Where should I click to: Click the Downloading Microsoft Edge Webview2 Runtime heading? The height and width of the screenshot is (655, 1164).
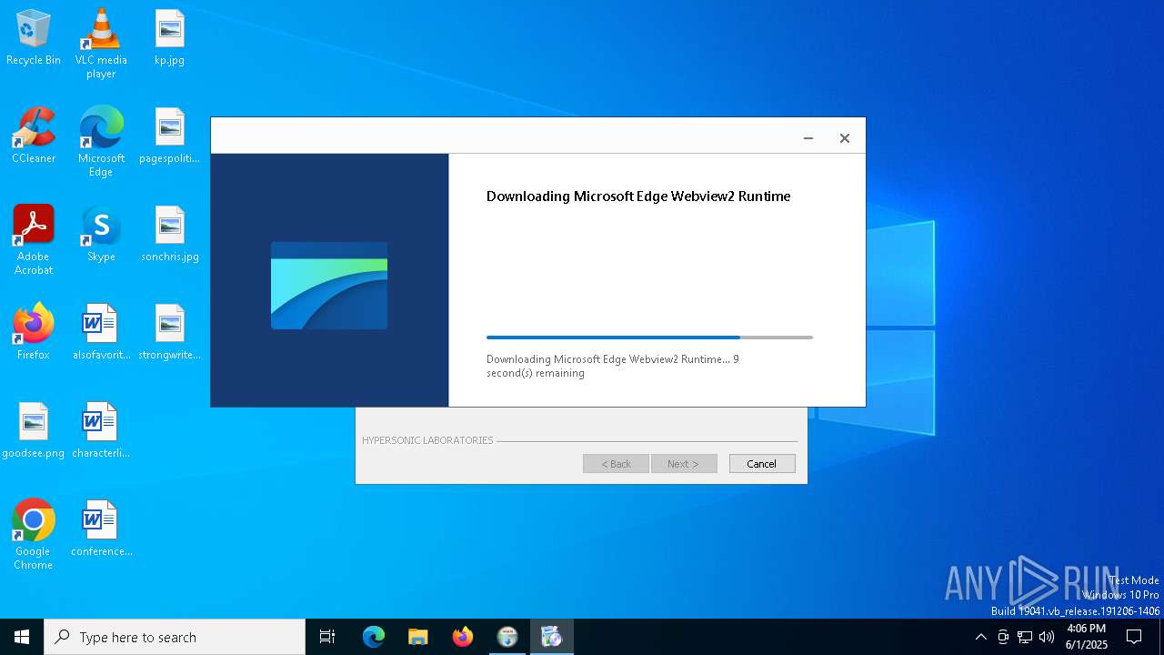click(638, 196)
